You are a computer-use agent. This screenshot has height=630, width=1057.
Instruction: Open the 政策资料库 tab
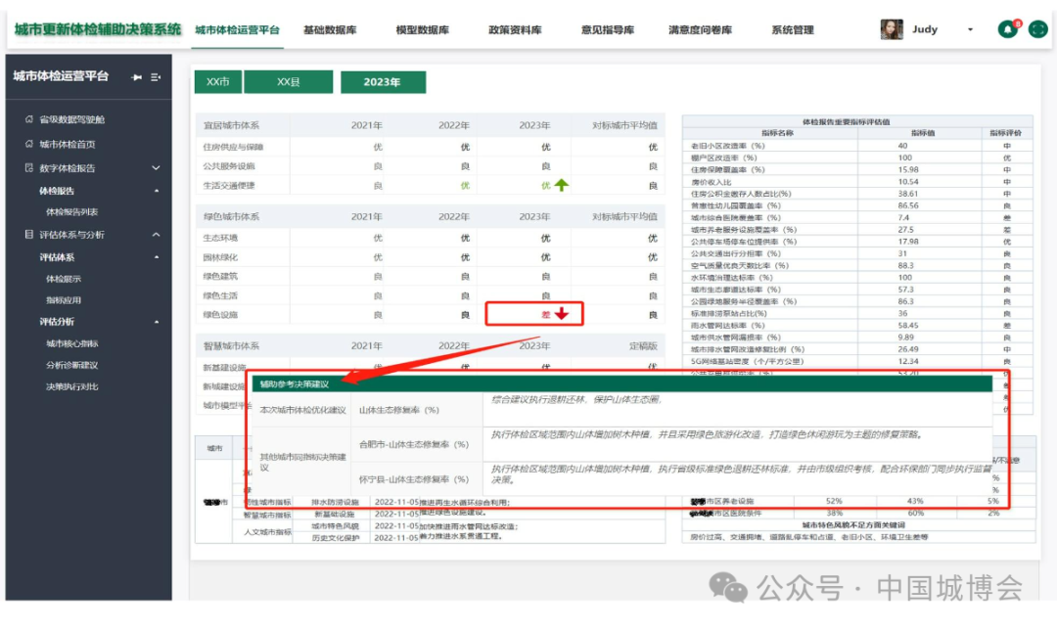(x=515, y=30)
